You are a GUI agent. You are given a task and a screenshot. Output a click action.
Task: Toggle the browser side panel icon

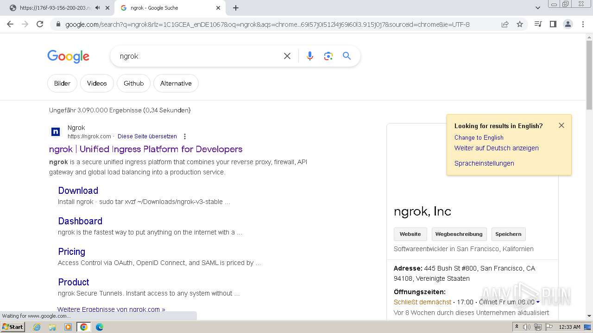[x=553, y=24]
